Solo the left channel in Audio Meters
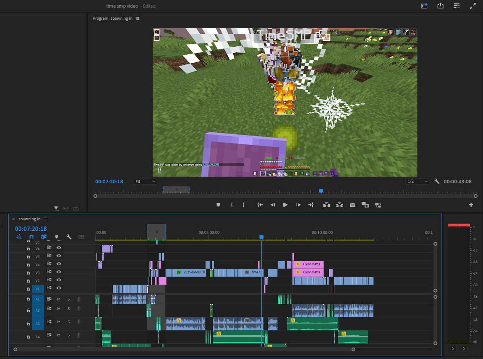The height and width of the screenshot is (359, 483). [x=453, y=348]
